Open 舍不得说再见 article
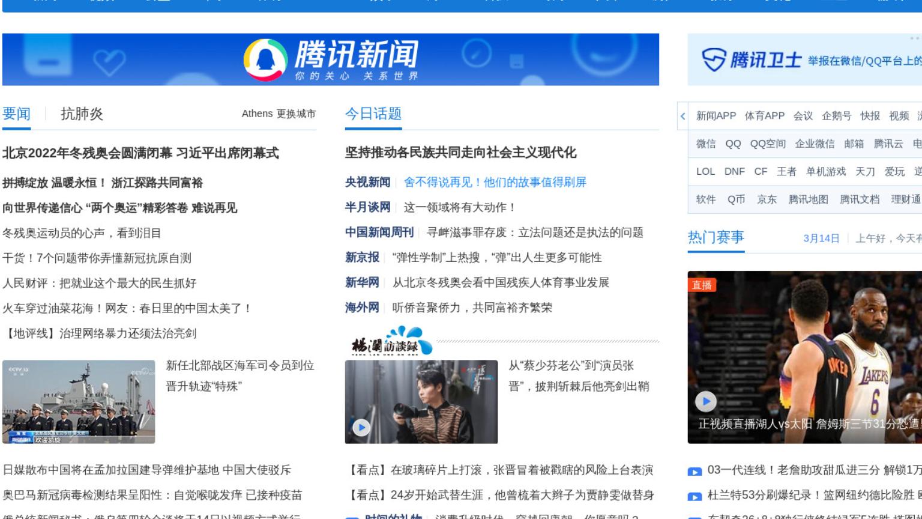The width and height of the screenshot is (922, 519). (x=495, y=182)
